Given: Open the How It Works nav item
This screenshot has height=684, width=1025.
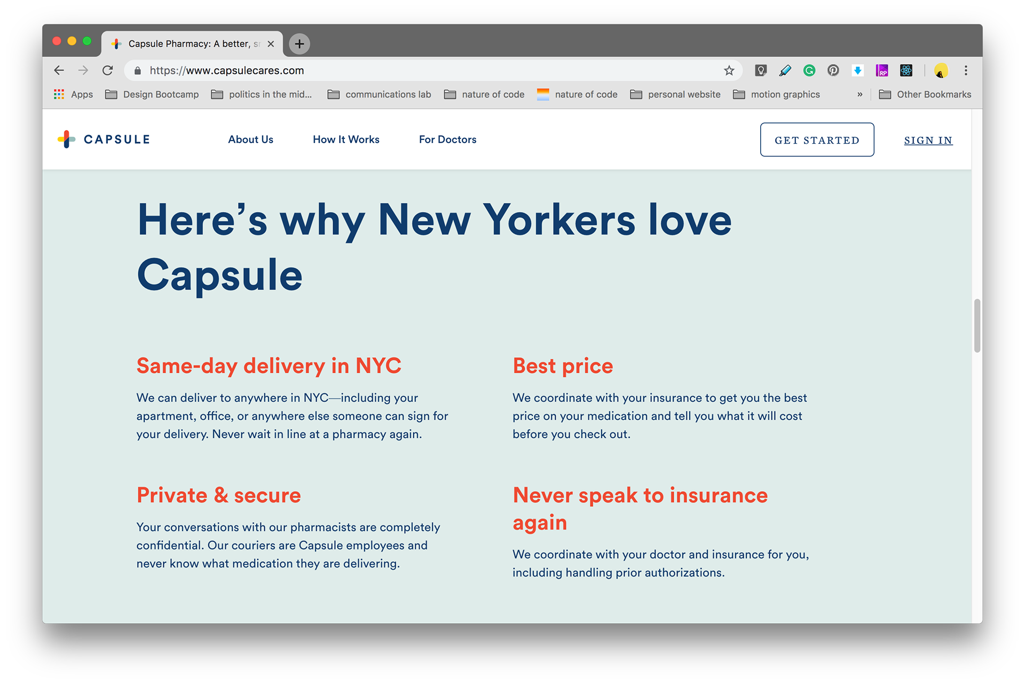Looking at the screenshot, I should point(346,139).
